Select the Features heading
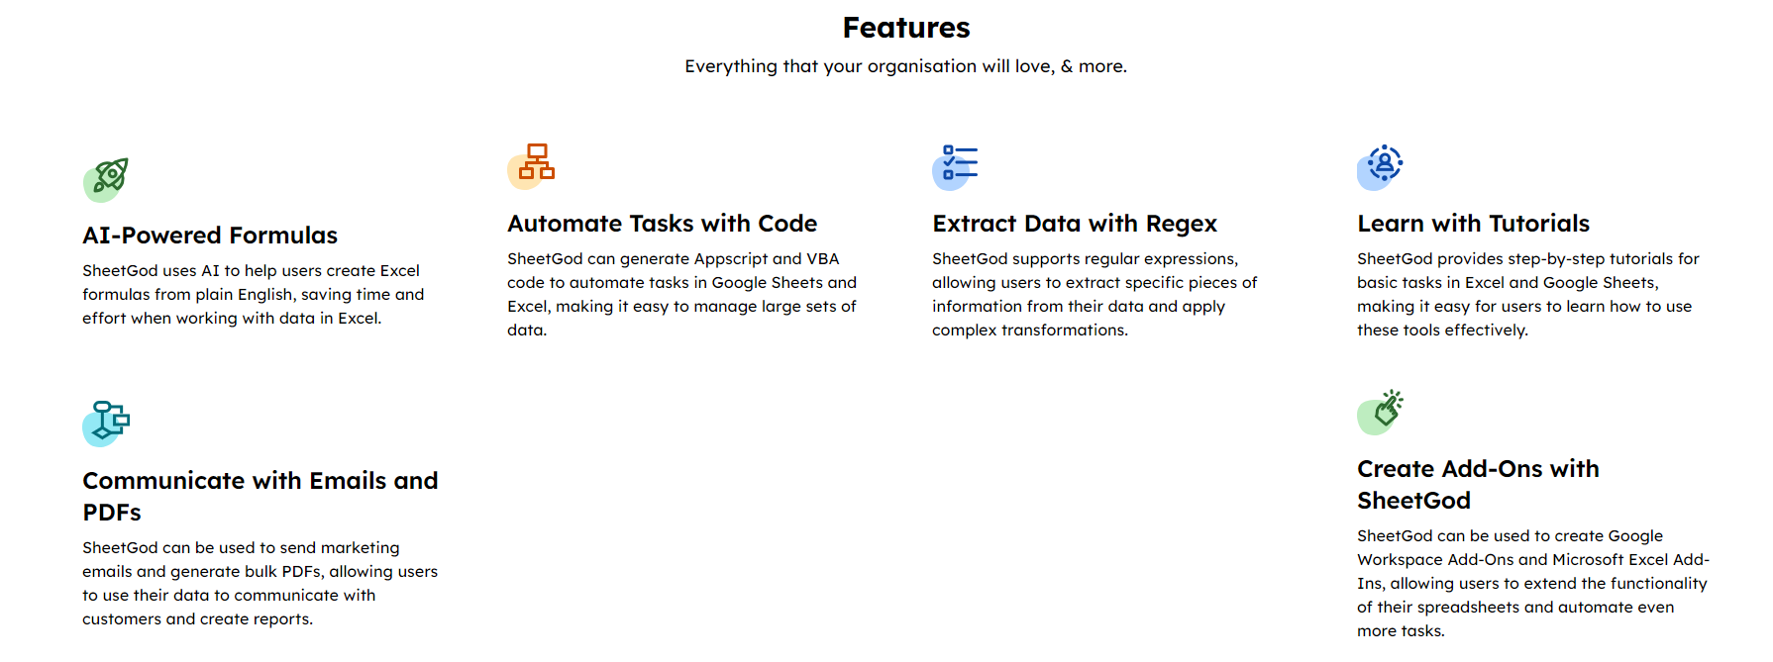 (x=906, y=28)
